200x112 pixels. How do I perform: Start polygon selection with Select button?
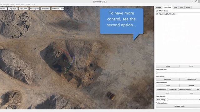point(167,86)
